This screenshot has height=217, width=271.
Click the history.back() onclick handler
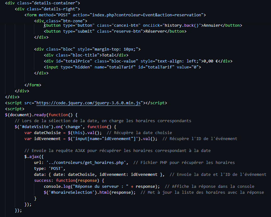pos(183,25)
